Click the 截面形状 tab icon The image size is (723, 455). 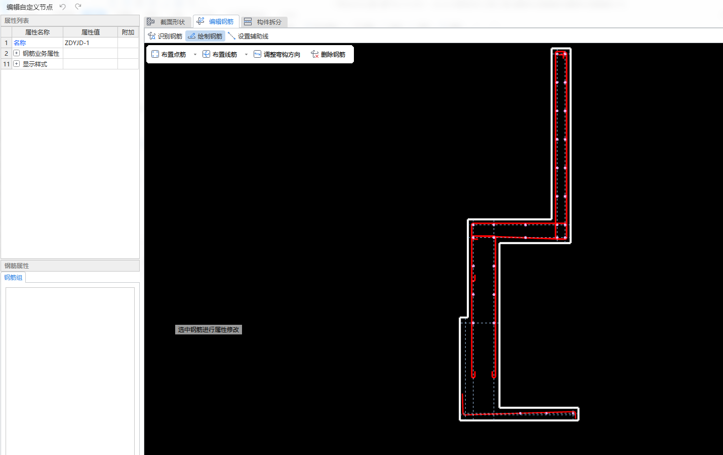point(150,22)
